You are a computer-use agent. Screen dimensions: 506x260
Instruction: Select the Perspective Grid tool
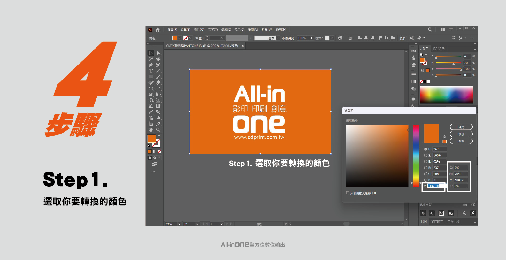158,100
